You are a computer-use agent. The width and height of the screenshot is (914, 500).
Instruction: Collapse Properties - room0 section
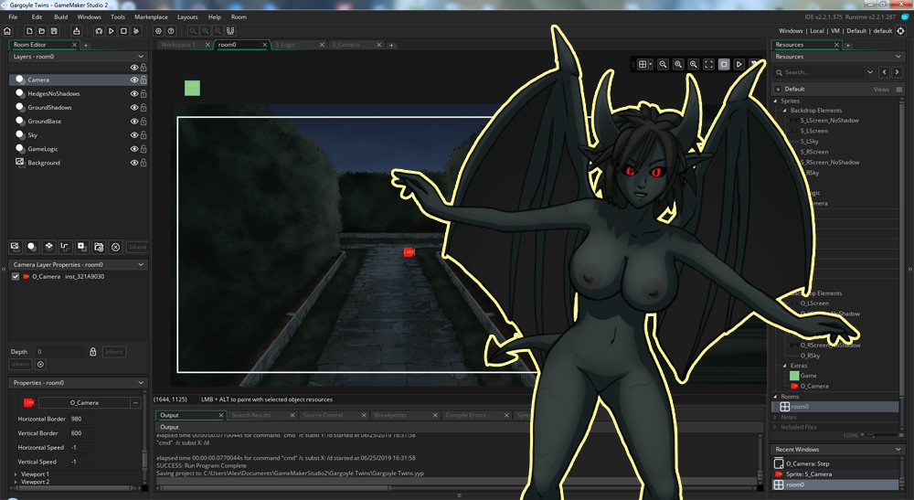[x=141, y=383]
